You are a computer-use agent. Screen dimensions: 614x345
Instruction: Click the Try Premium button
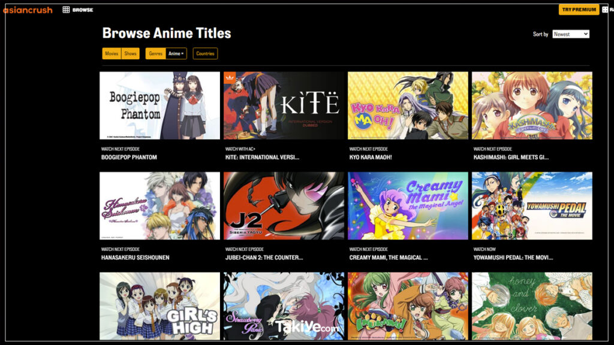pos(579,10)
